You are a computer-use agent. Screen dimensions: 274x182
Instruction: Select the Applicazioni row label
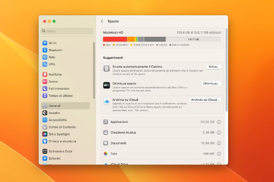119,122
